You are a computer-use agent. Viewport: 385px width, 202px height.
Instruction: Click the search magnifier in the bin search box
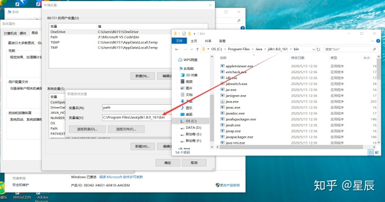[374, 49]
